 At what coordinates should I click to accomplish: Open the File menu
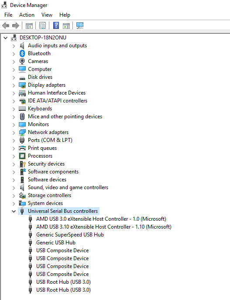point(8,15)
